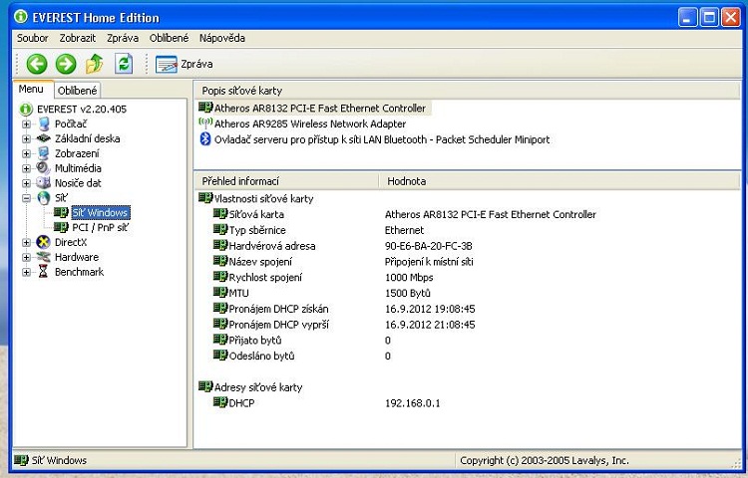Click the green forward arrow toolbar icon
748x478 pixels.
click(66, 64)
